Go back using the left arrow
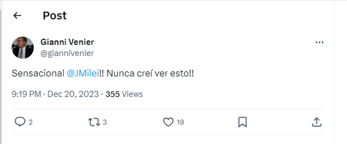The width and height of the screenshot is (347, 144). [18, 16]
